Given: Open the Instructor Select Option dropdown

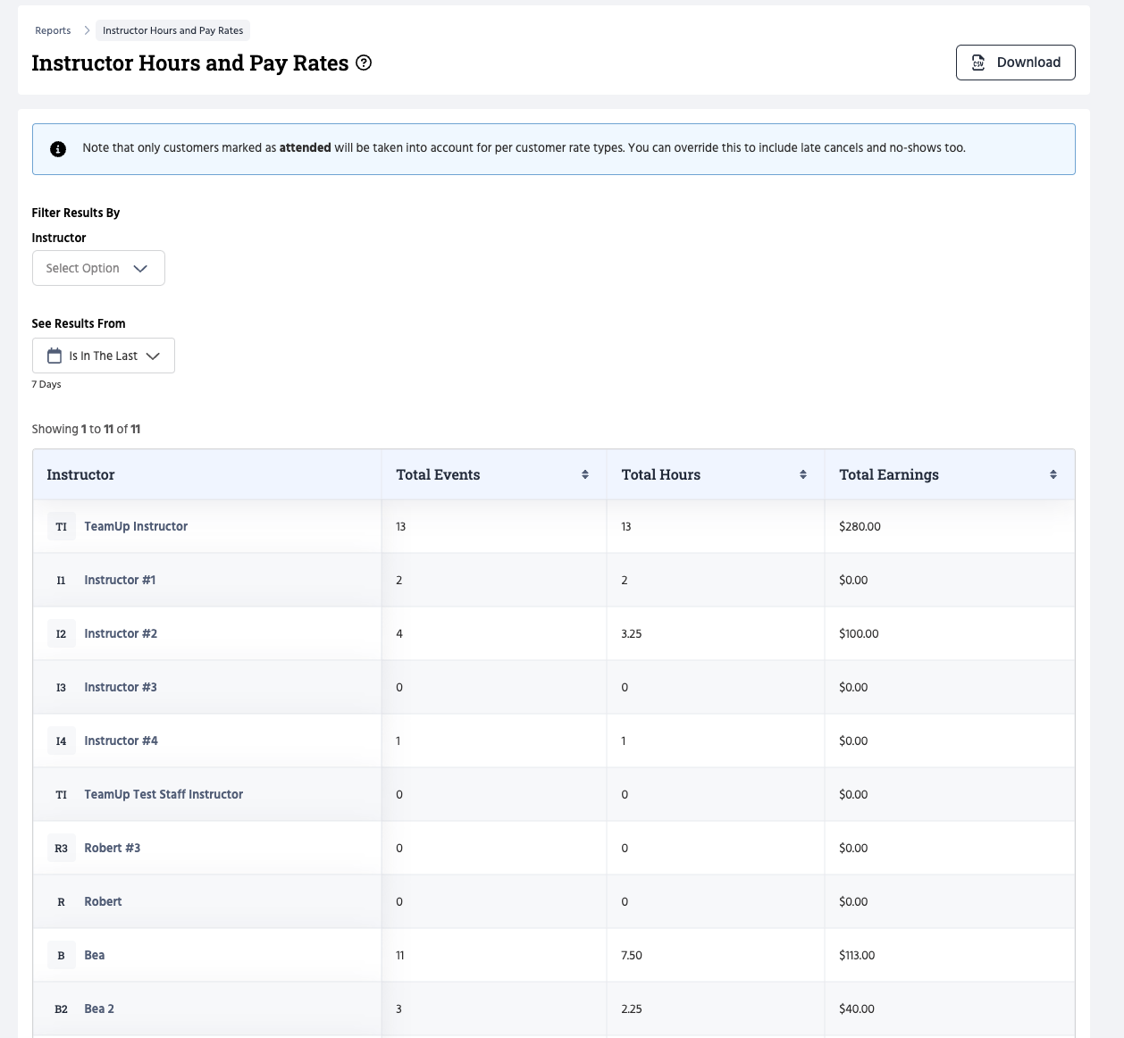Looking at the screenshot, I should click(98, 268).
